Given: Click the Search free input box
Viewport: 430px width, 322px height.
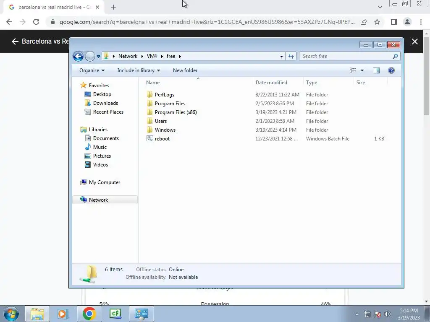Looking at the screenshot, I should pyautogui.click(x=346, y=56).
